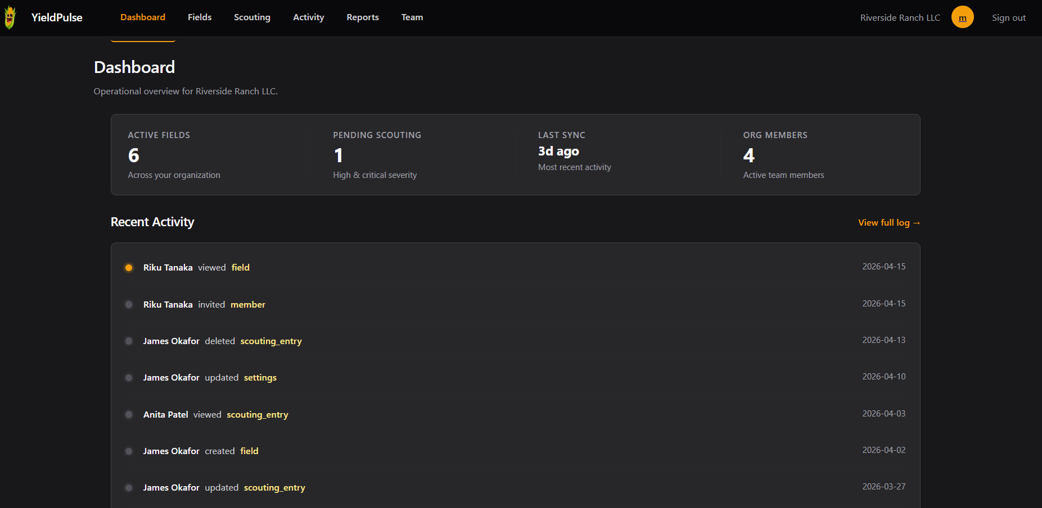The height and width of the screenshot is (508, 1042).
Task: Open the Reports section
Action: click(x=363, y=17)
